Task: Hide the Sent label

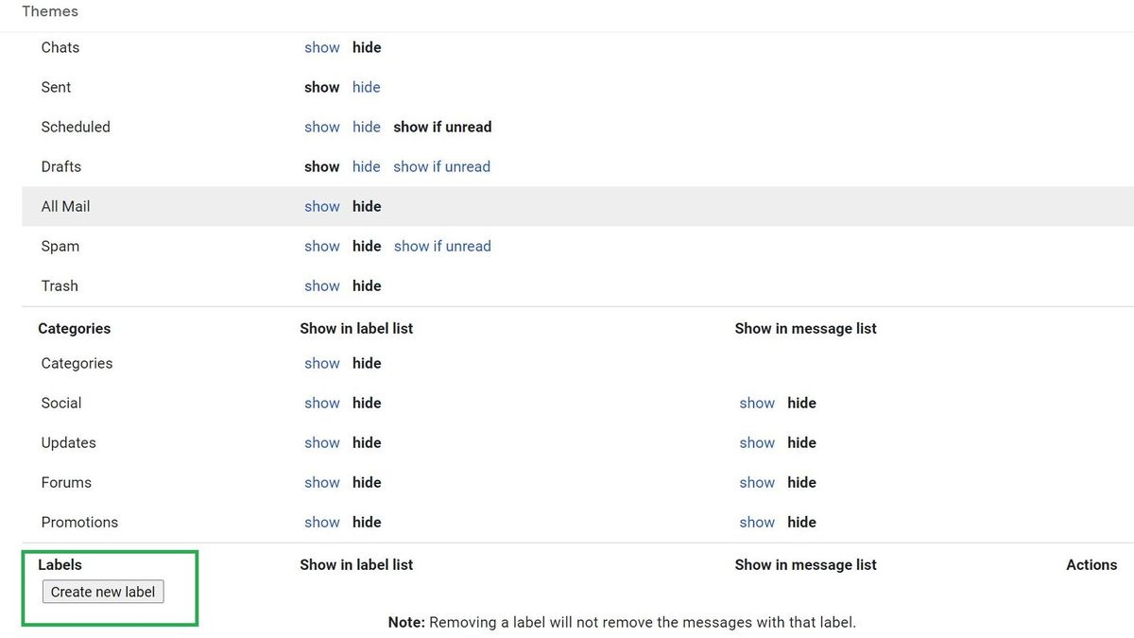Action: pyautogui.click(x=367, y=87)
